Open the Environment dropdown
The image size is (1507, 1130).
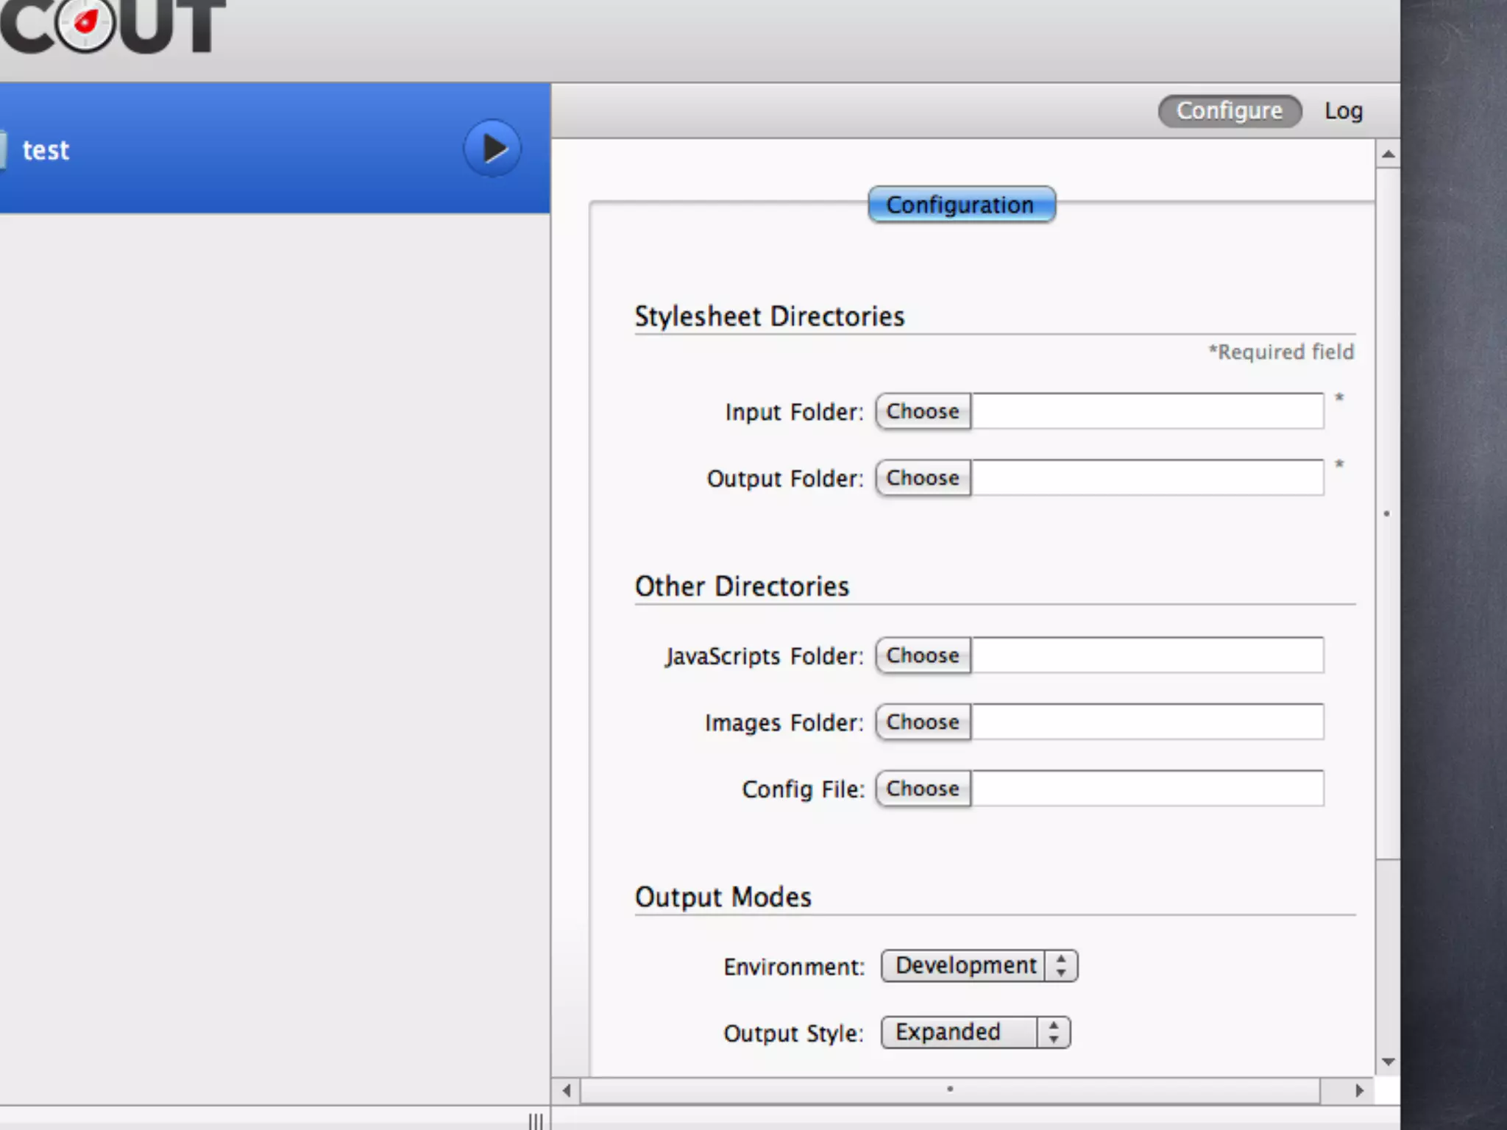(979, 966)
